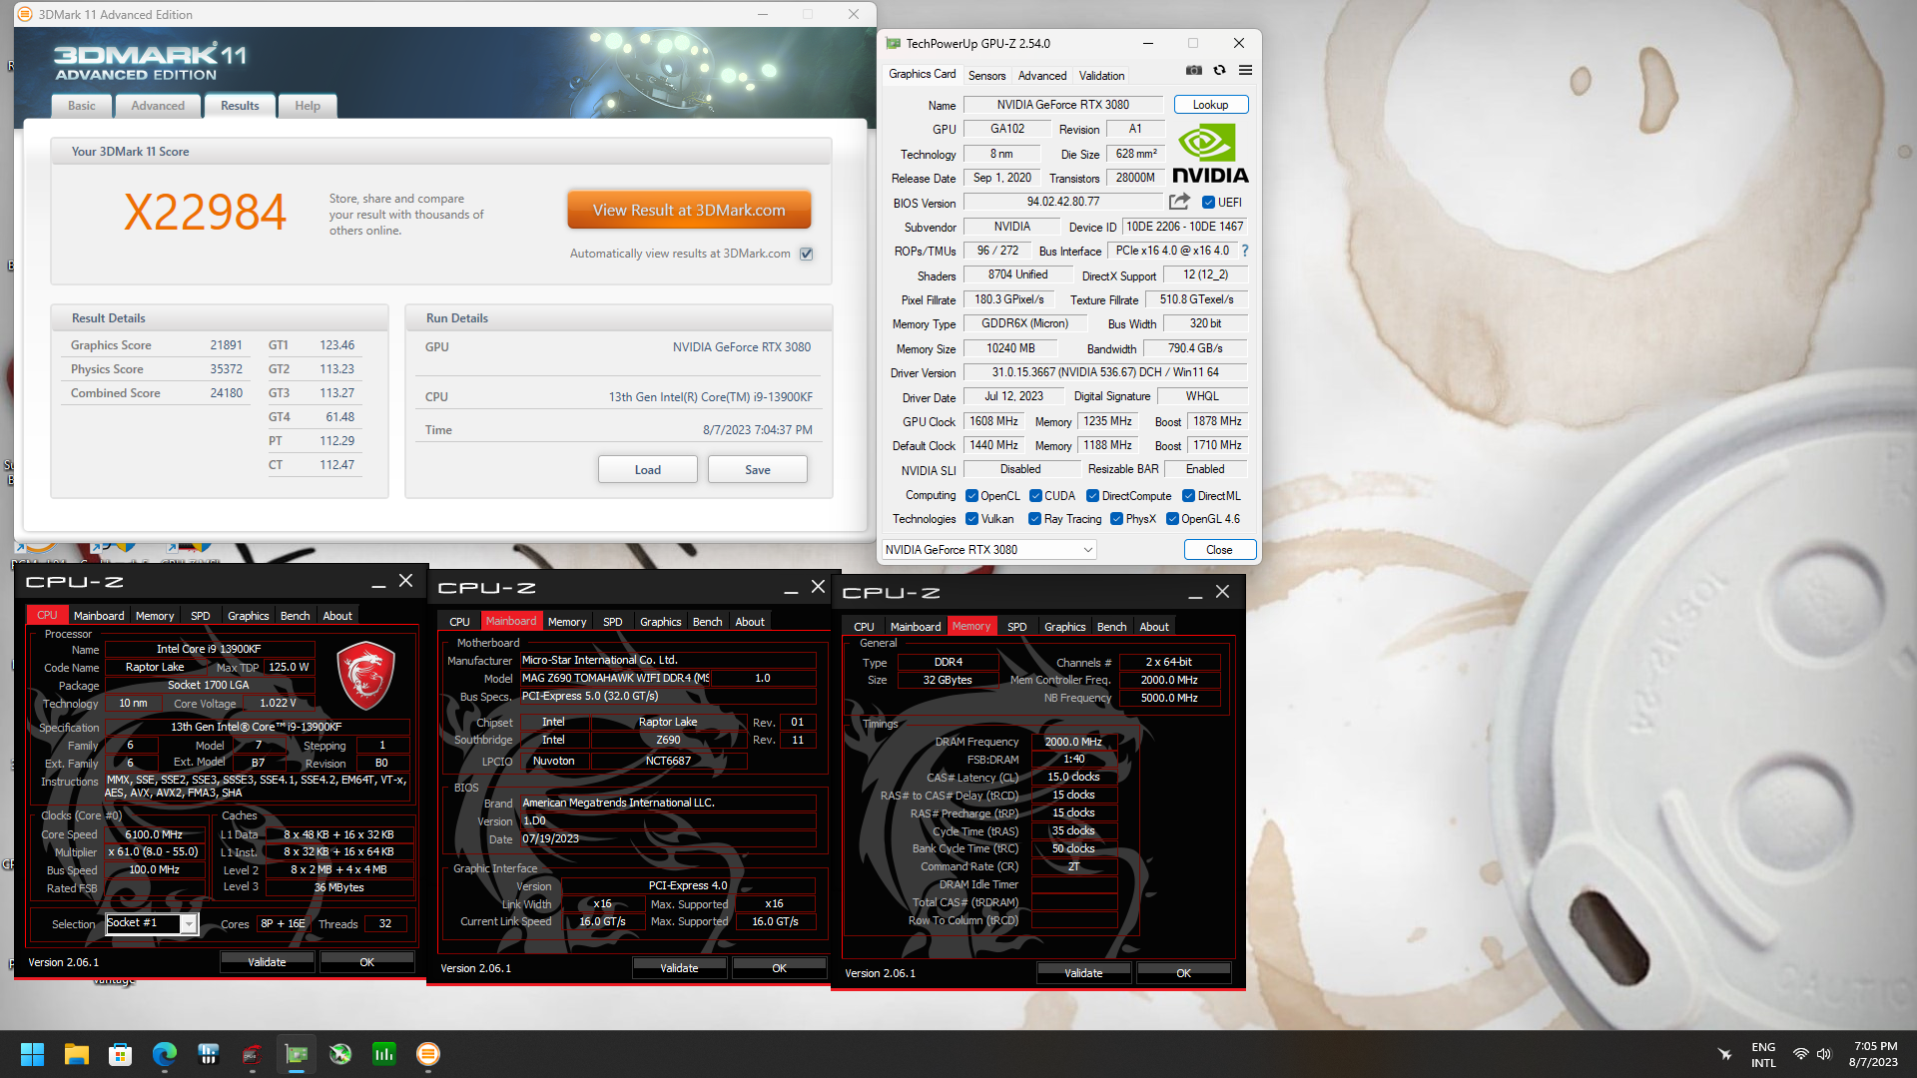Click Validate in CPU-Z CPU window
The height and width of the screenshot is (1078, 1917).
click(x=267, y=962)
